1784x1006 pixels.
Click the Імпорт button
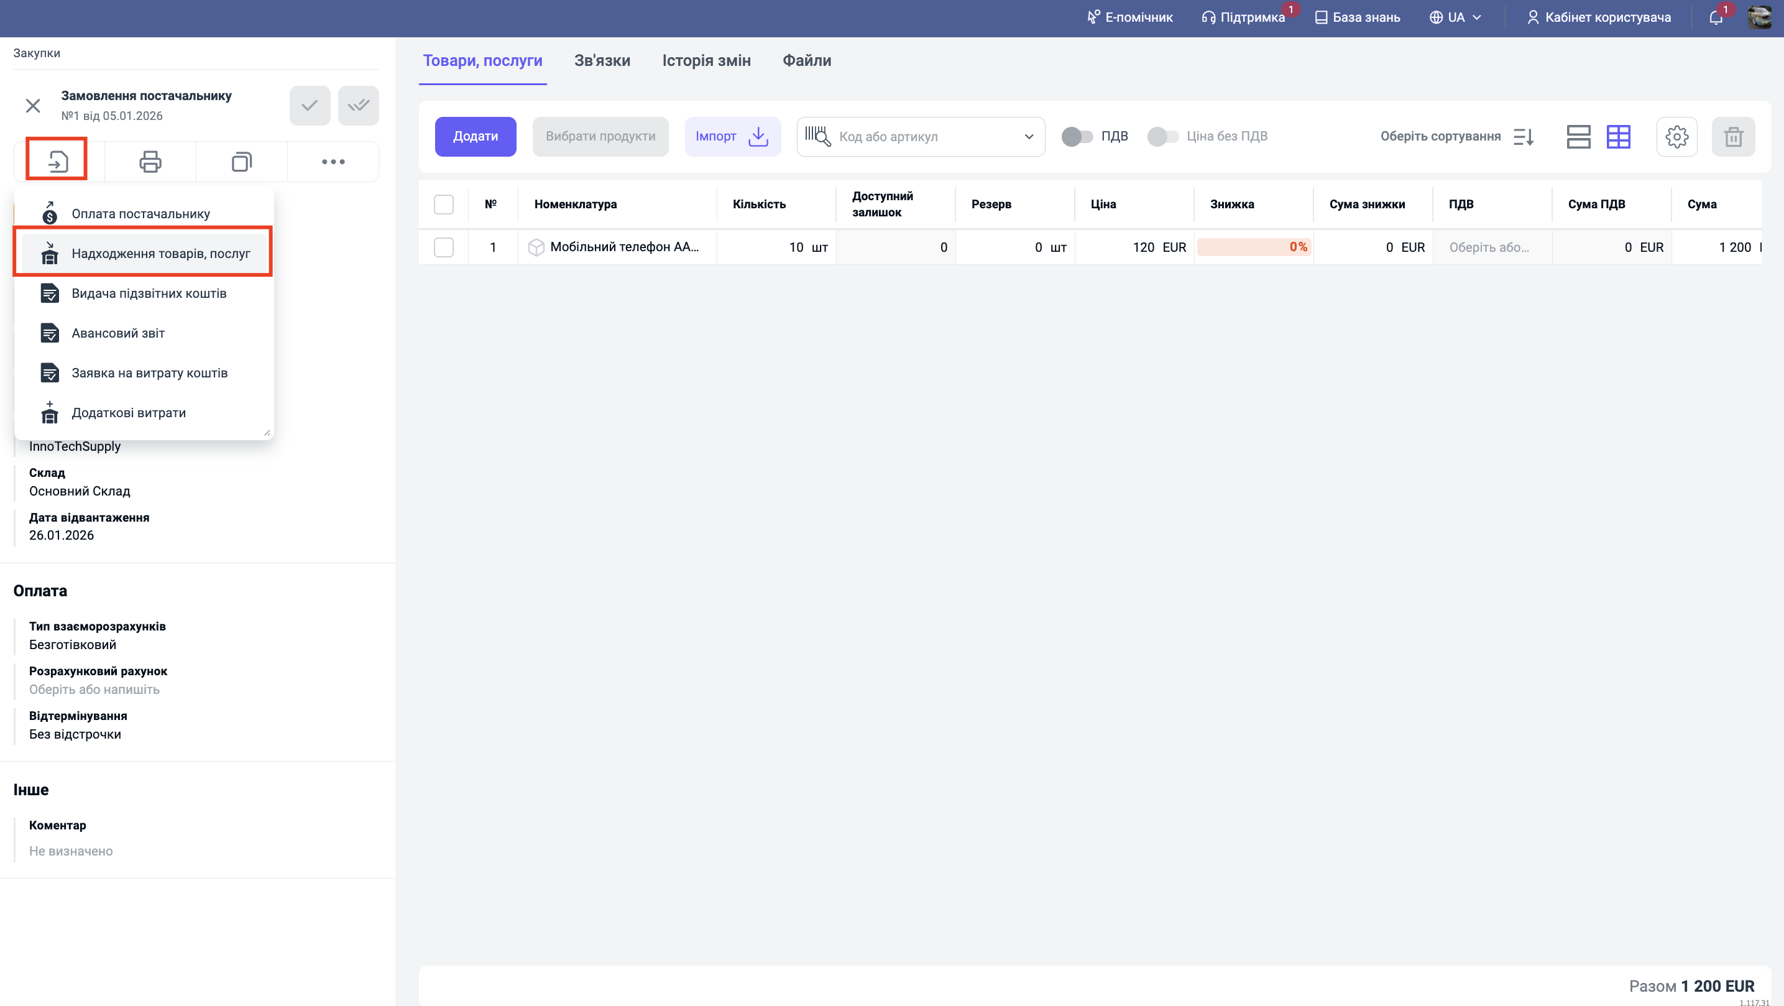732,137
